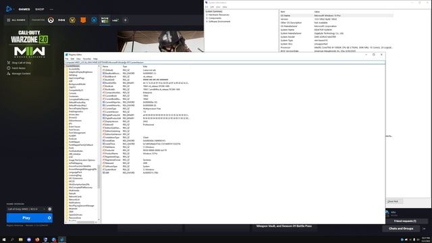Screen dimensions: 432x243
Task: Add a game to favorites with plus
Action: coord(126,20)
